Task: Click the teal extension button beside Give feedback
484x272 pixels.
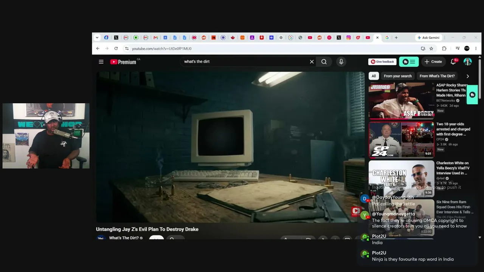Action: tap(409, 62)
